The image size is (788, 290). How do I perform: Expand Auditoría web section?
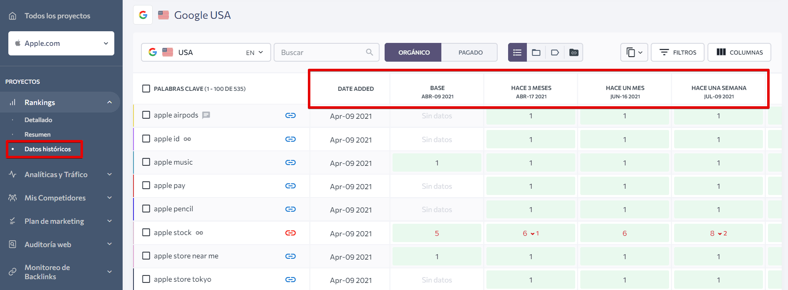109,244
